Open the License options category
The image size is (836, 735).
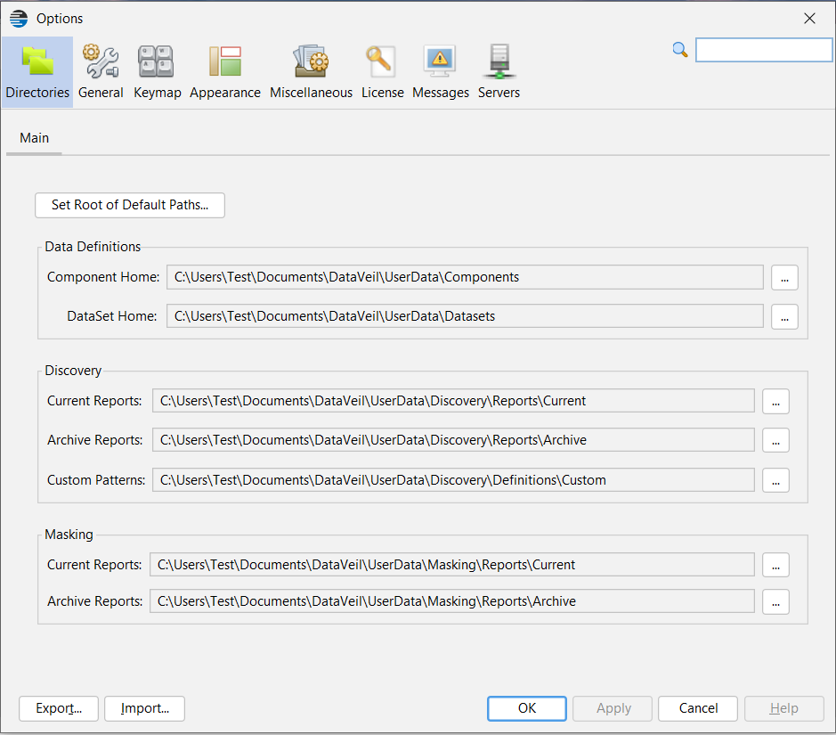point(382,72)
